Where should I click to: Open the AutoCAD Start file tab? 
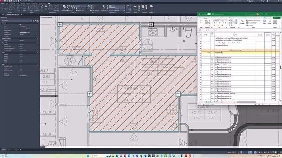[x=3, y=14]
